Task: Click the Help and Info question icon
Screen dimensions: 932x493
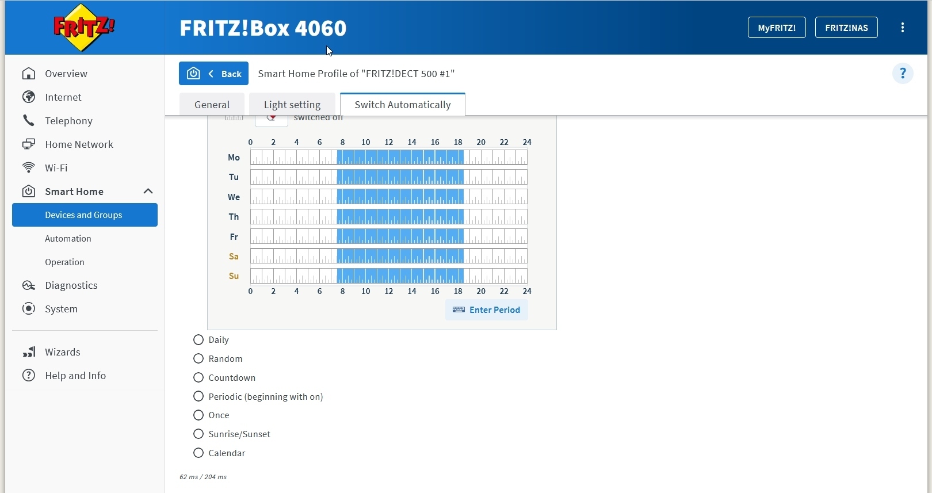Action: point(29,376)
